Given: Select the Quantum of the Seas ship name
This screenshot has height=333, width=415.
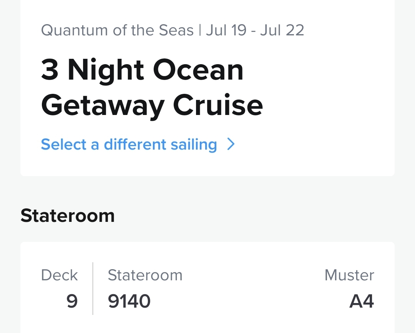Looking at the screenshot, I should (x=117, y=30).
